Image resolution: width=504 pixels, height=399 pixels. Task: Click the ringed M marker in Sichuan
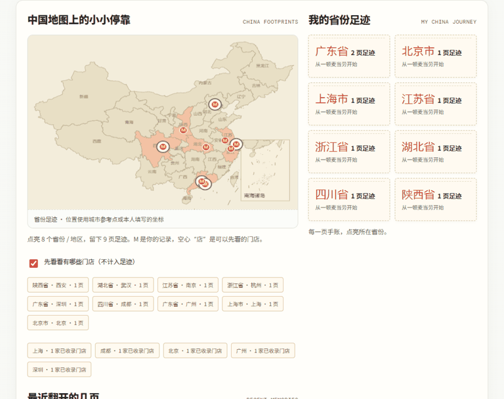163,147
